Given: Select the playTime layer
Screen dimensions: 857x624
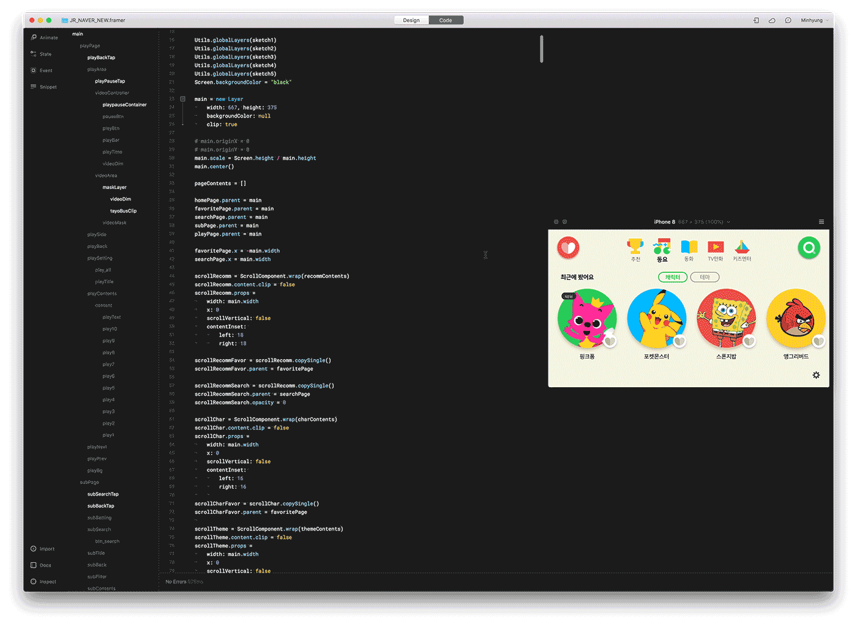Looking at the screenshot, I should [x=112, y=152].
